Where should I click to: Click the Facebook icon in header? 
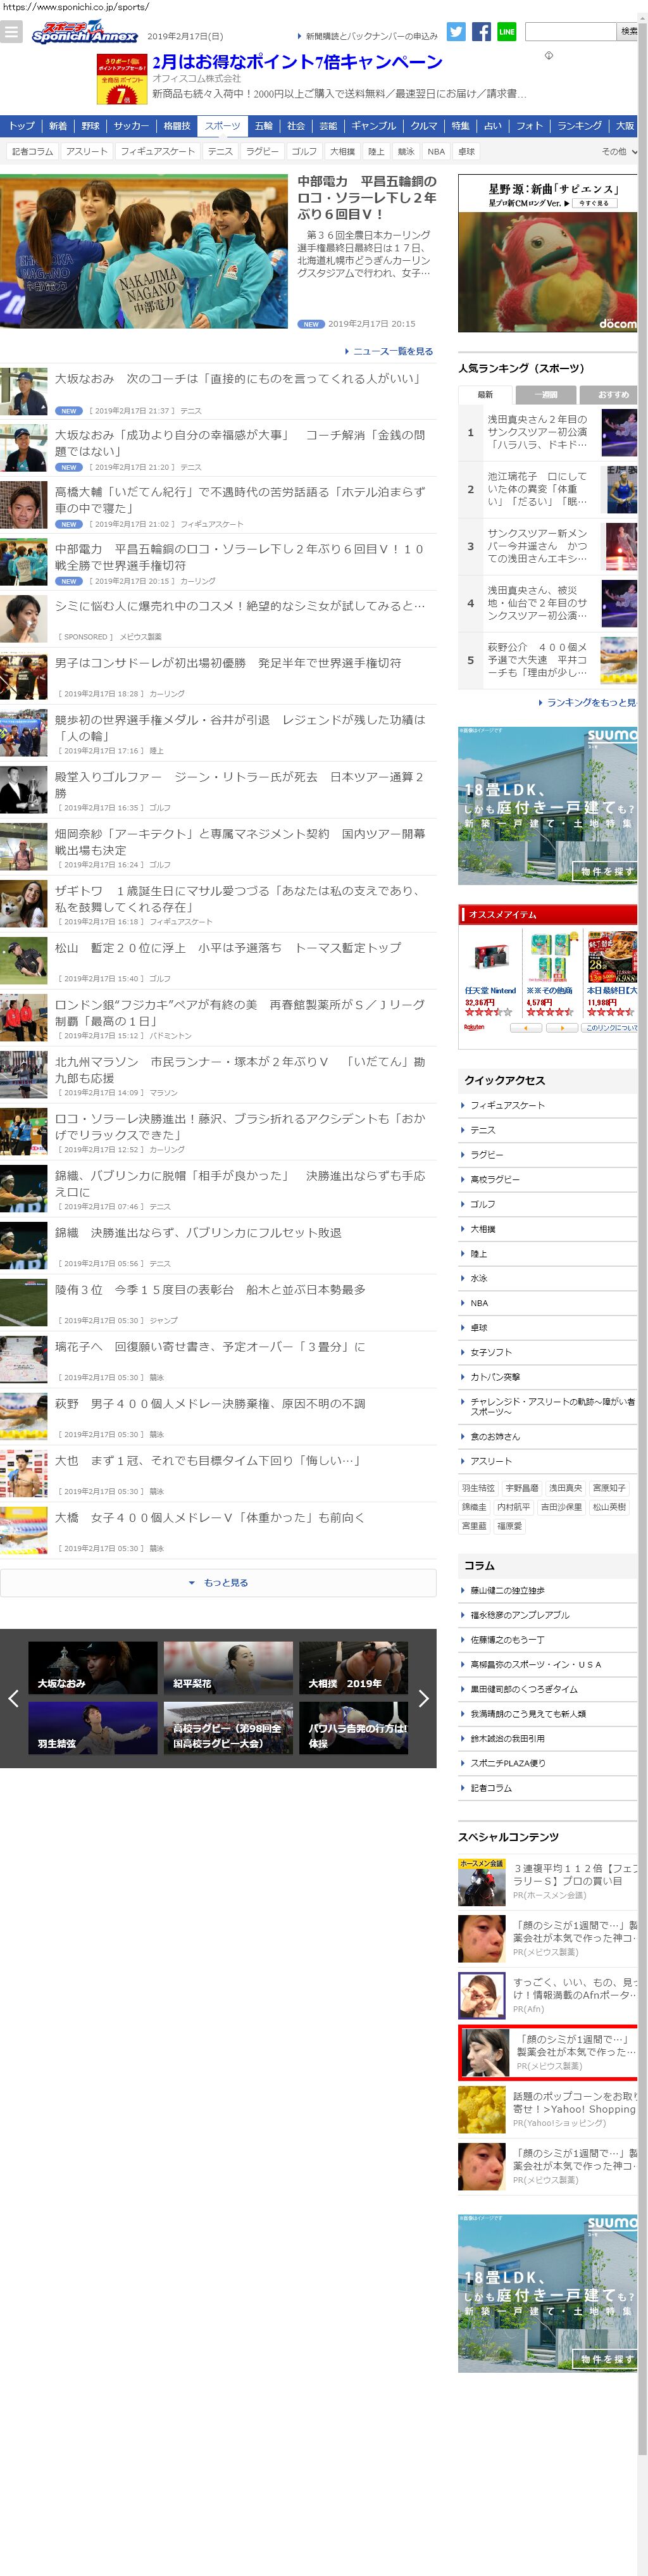click(x=481, y=32)
